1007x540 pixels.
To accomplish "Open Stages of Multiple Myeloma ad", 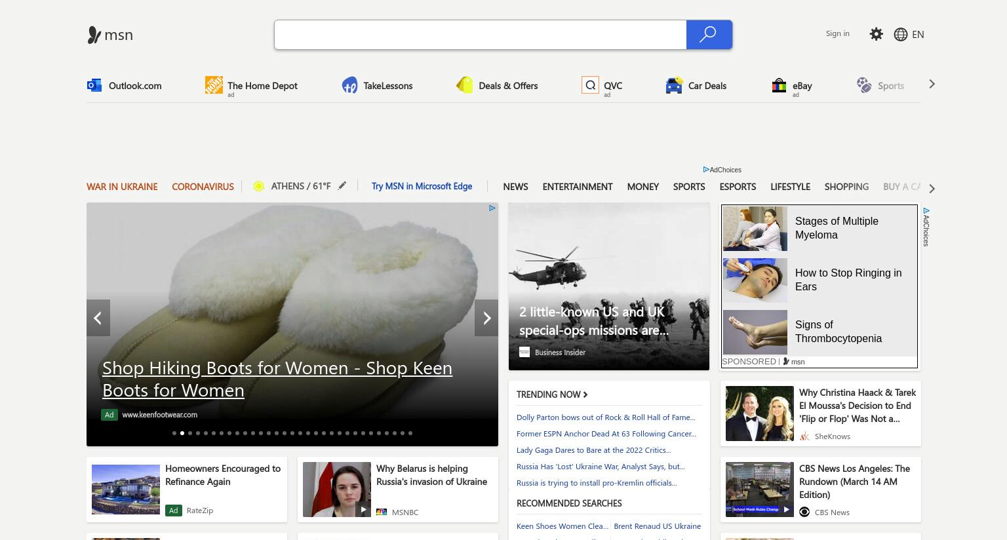I will [x=819, y=228].
